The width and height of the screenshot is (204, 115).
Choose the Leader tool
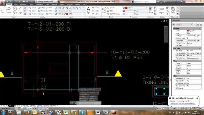(x=96, y=11)
